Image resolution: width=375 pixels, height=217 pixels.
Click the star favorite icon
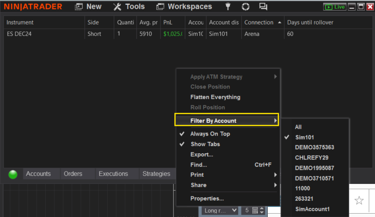pos(359,200)
